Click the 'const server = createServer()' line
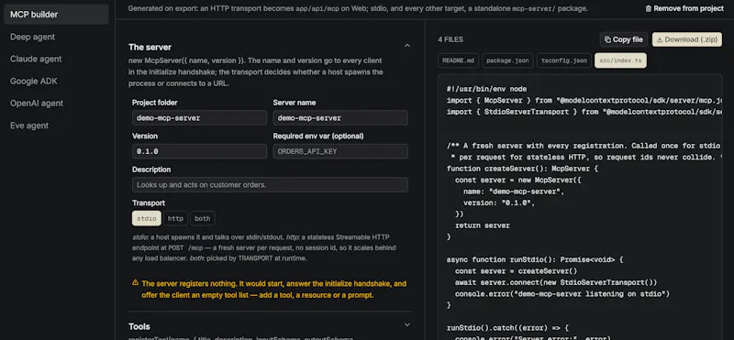The image size is (734, 340). click(516, 271)
